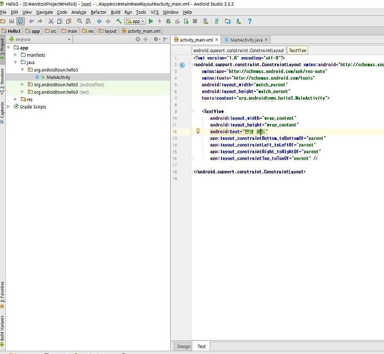Screen dimensions: 384x354
Task: Click the layout breadcrumb folder
Action: [x=108, y=31]
